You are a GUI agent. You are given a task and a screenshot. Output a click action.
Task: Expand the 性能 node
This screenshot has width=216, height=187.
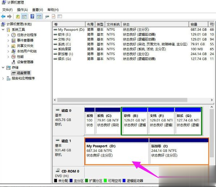[x=8, y=57]
